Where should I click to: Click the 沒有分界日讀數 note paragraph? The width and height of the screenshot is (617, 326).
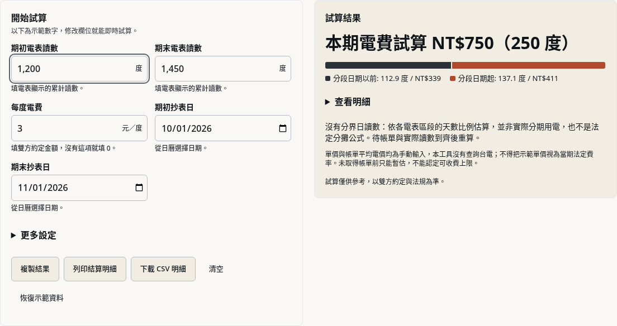point(462,132)
